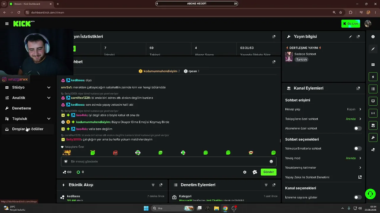Bookmark this page with the star
The width and height of the screenshot is (380, 213).
tap(341, 12)
